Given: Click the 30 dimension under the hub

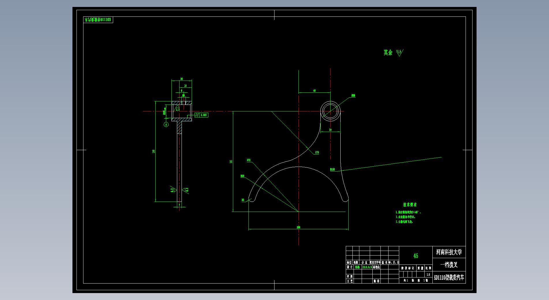Looking at the screenshot, I should coord(330,130).
